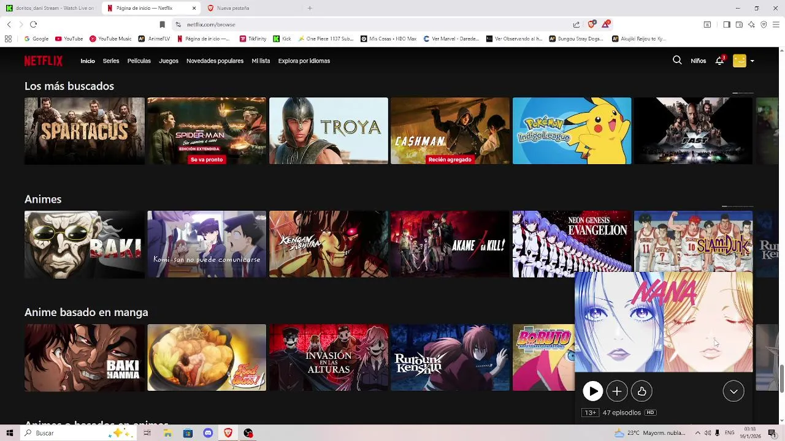The image size is (785, 441).
Task: Open Fast X thumbnail
Action: tap(693, 131)
